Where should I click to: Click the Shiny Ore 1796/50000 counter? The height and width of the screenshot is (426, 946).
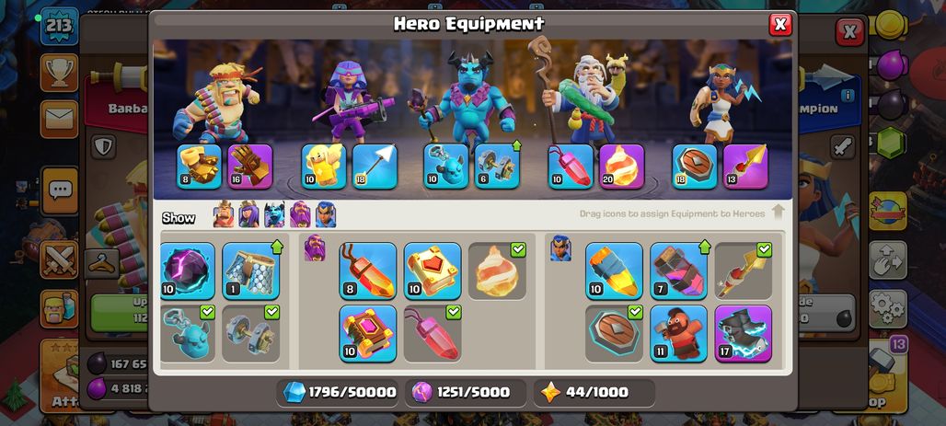339,392
